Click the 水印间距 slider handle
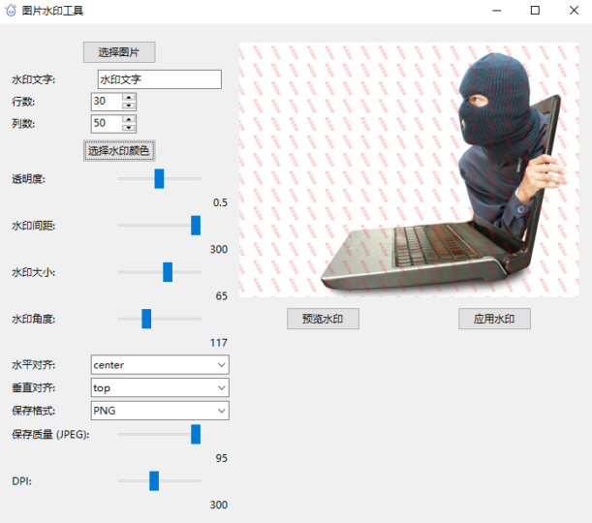592x523 pixels. point(196,225)
